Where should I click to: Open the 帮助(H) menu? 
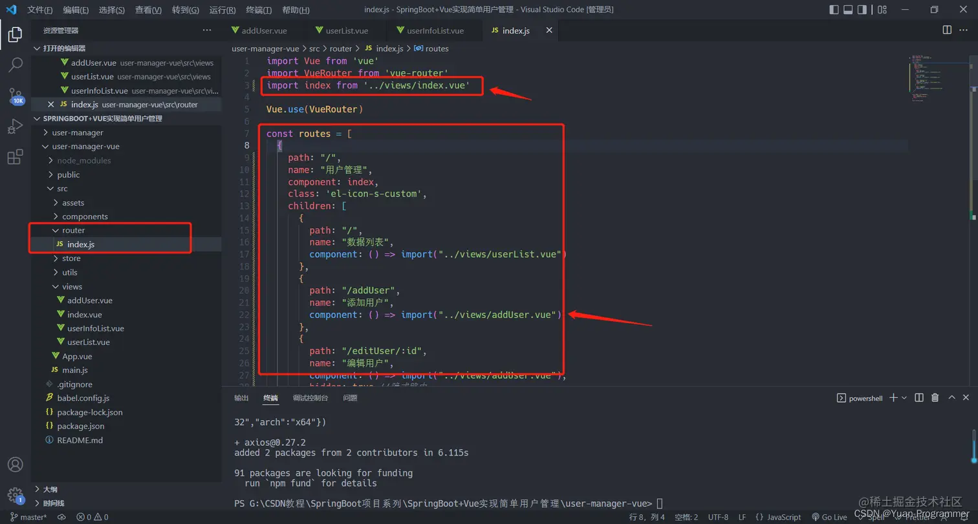click(x=296, y=10)
